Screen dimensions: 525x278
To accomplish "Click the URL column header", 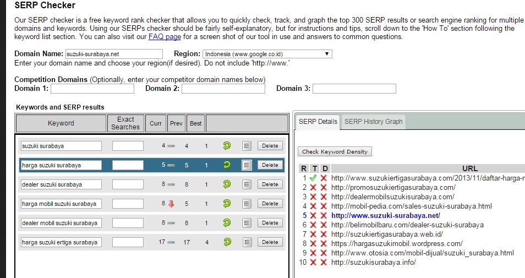I will (470, 168).
